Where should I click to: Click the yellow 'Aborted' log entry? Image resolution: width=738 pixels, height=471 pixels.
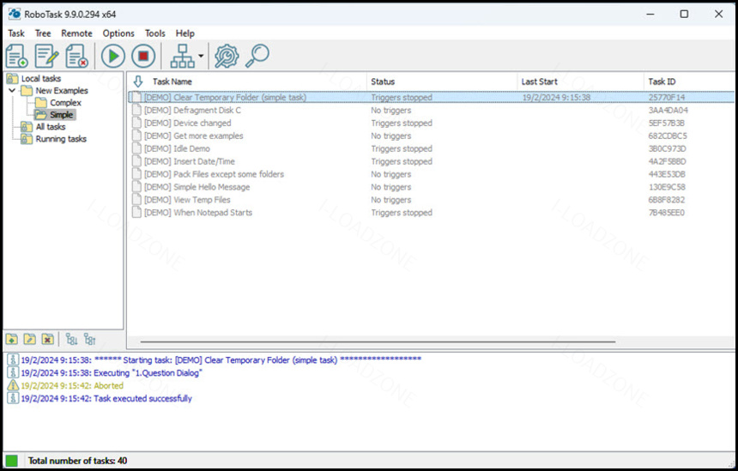(x=72, y=385)
